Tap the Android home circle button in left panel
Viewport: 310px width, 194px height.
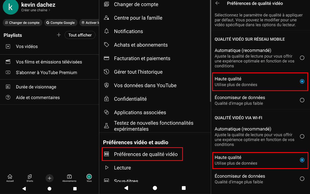(x=50, y=189)
